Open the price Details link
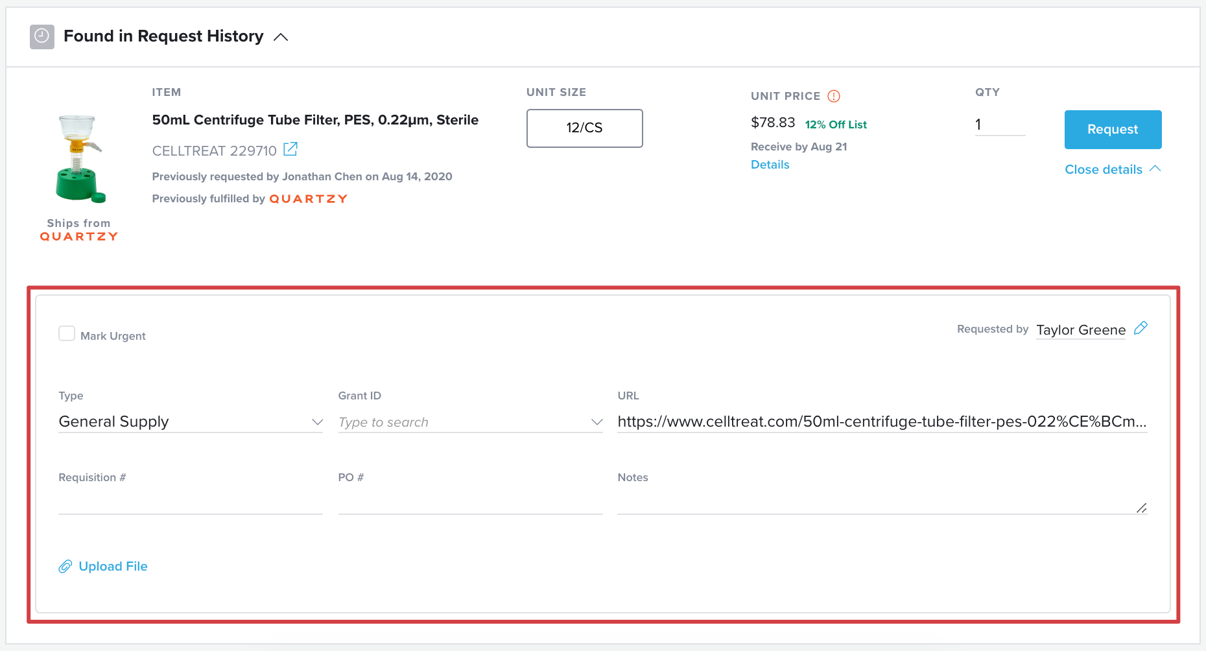 [x=770, y=165]
